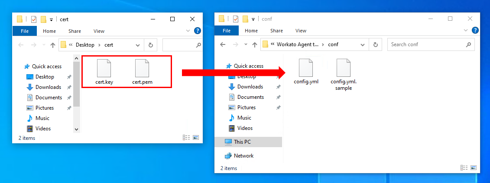
Task: Open Share tab in cert window
Action: click(x=75, y=31)
